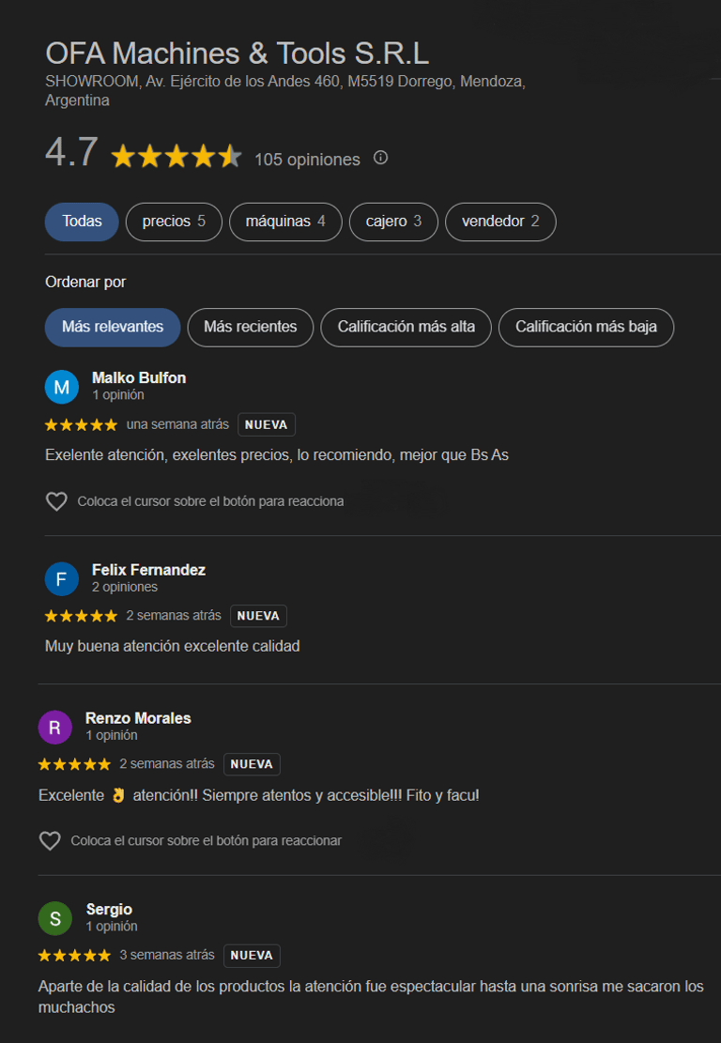Image resolution: width=721 pixels, height=1043 pixels.
Task: Click the 105 opiniones count
Action: [307, 160]
